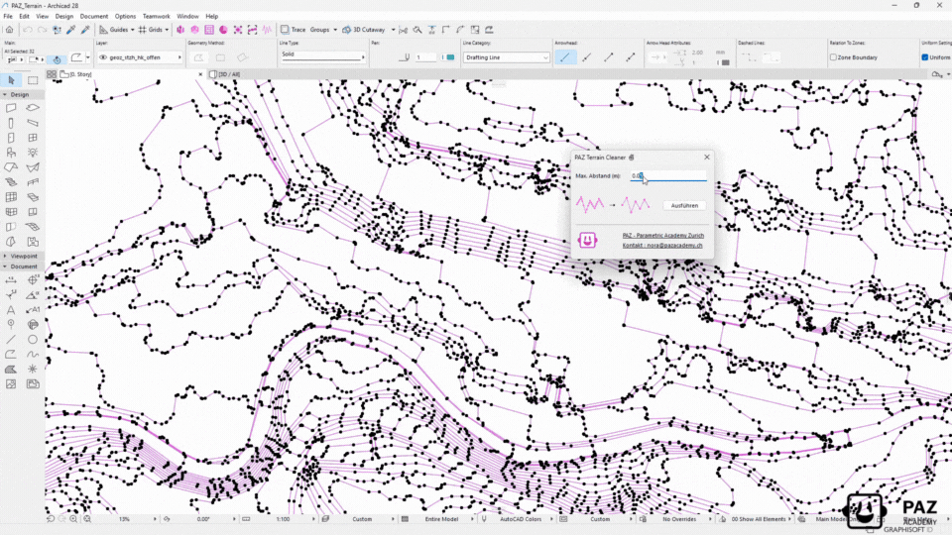Screen dimensions: 952x535
Task: Enable the Zone Boundary checkbox
Action: click(834, 57)
